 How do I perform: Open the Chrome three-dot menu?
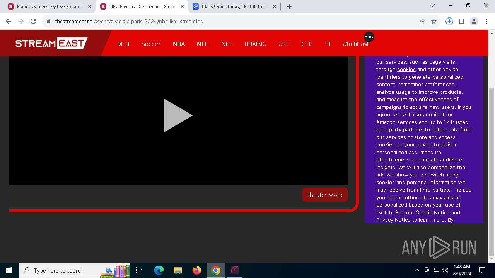point(486,21)
